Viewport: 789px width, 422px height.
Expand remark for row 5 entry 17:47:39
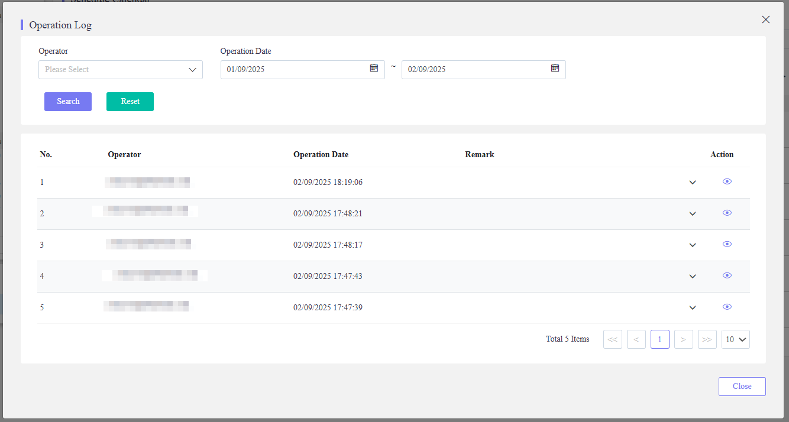pos(693,307)
